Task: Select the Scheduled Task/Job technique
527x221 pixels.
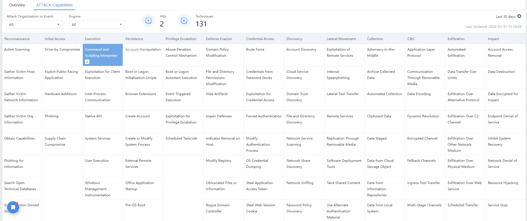Action: click(181, 138)
